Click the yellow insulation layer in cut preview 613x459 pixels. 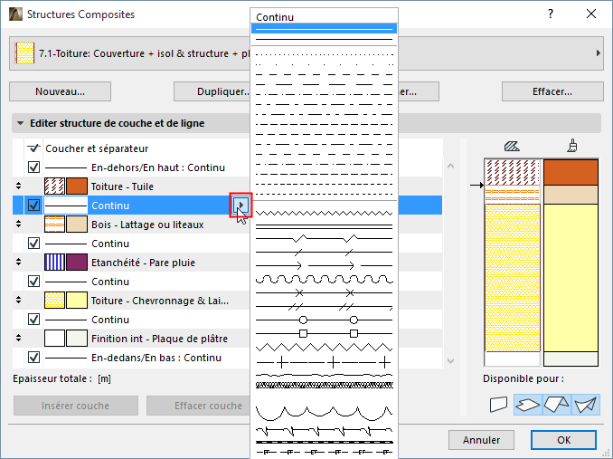pos(512,277)
